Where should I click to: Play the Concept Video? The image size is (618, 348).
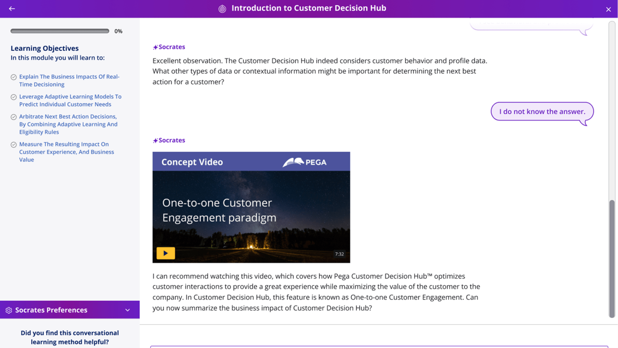click(165, 253)
